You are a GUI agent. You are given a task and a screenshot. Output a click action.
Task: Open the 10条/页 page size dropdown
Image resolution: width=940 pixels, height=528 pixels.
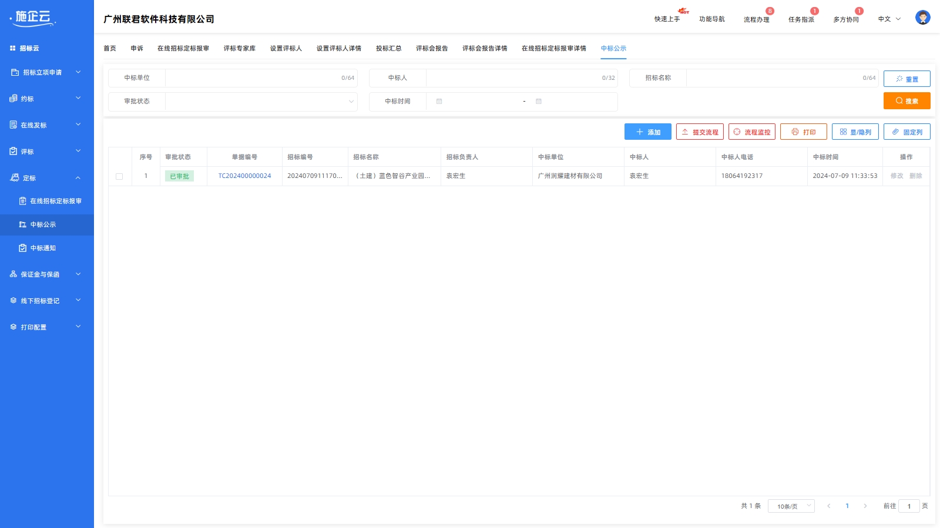(x=791, y=506)
